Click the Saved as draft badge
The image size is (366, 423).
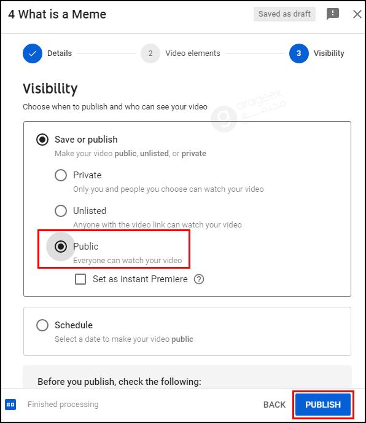tap(284, 14)
